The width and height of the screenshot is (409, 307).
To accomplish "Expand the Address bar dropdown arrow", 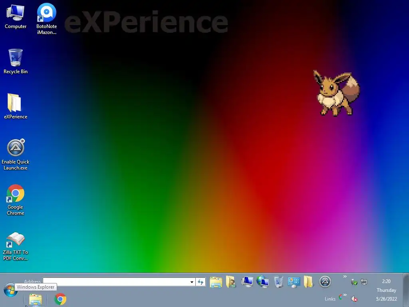I will click(x=192, y=282).
